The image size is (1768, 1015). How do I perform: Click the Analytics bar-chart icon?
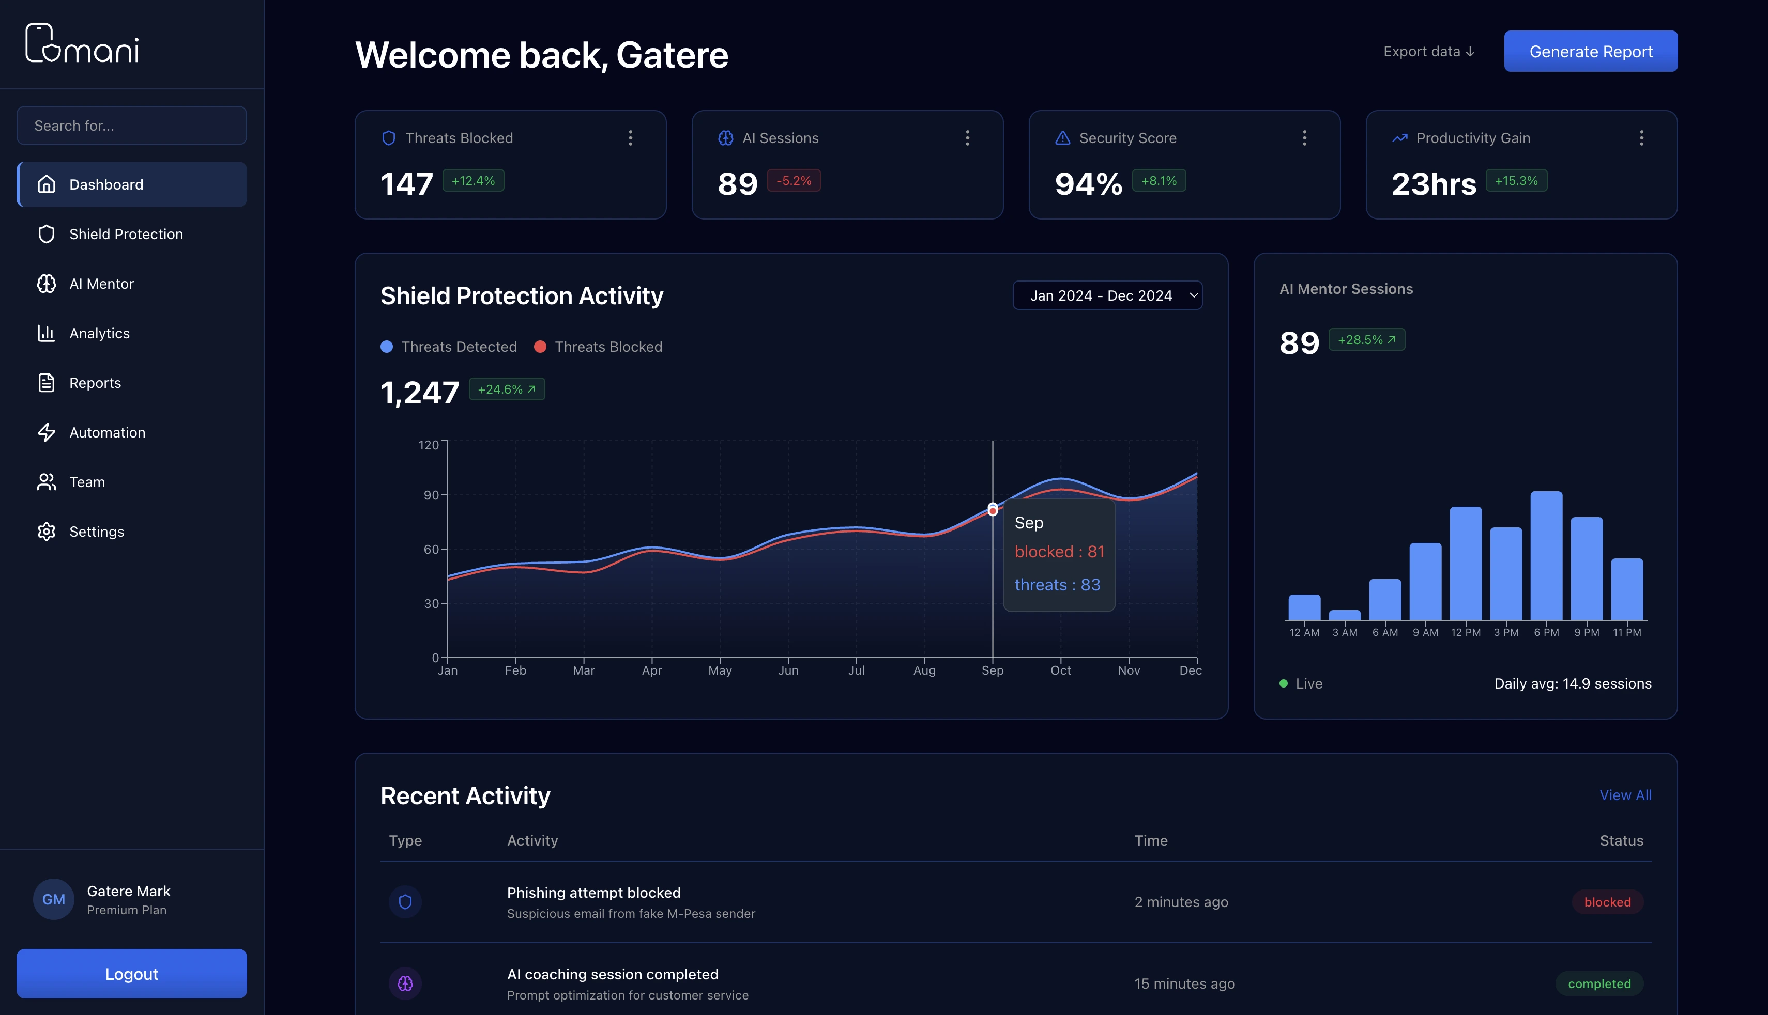[x=46, y=333]
